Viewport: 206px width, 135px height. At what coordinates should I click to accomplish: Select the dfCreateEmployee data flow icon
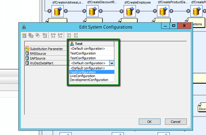[129, 12]
